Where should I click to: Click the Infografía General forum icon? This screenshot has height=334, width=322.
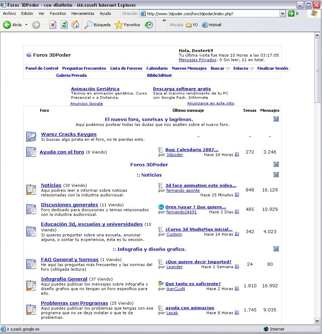pyautogui.click(x=31, y=286)
